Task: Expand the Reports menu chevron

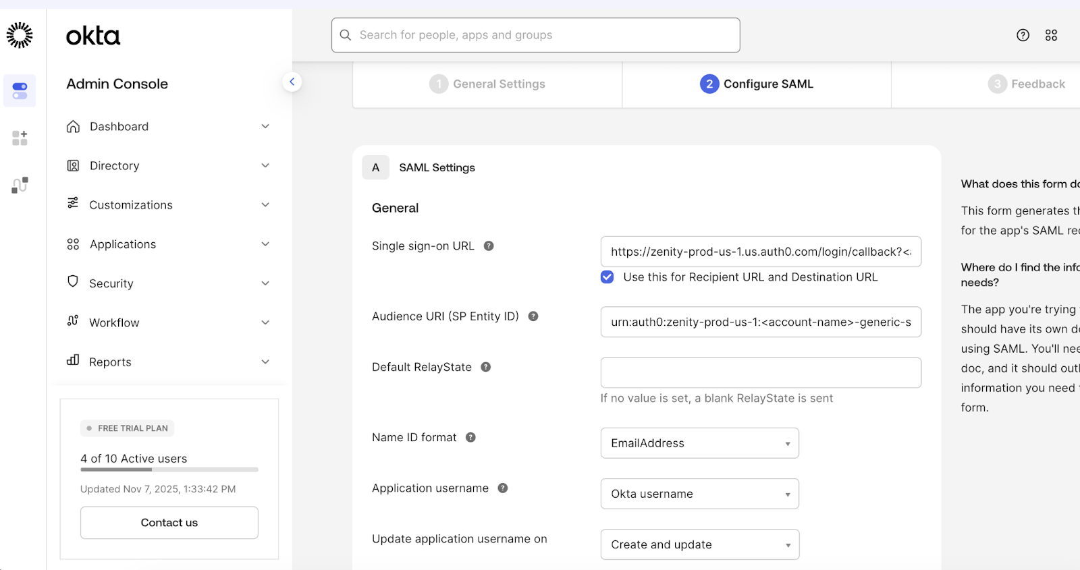Action: tap(265, 362)
